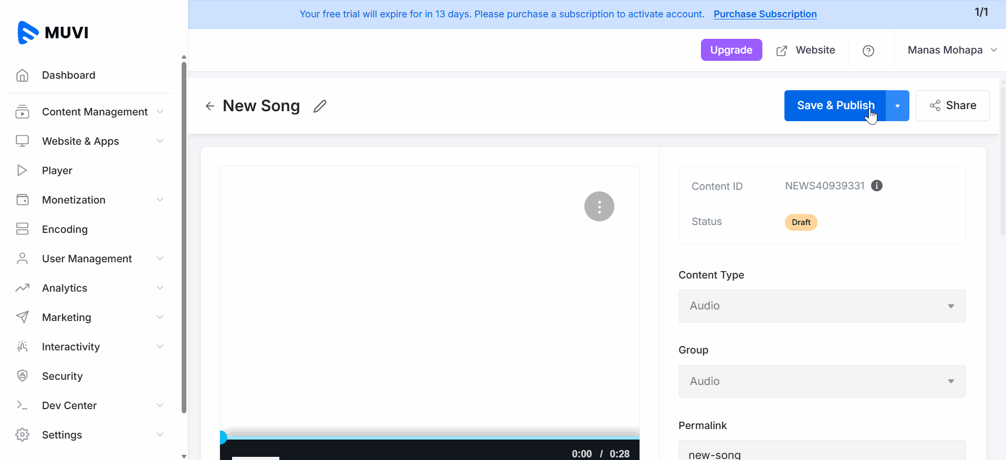Open the Group dropdown

822,381
